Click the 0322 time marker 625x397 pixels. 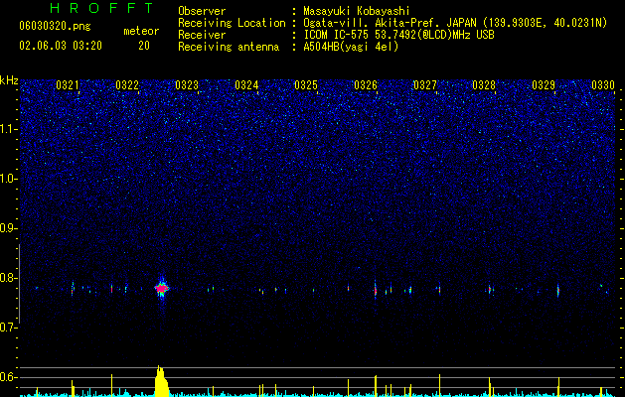click(127, 85)
